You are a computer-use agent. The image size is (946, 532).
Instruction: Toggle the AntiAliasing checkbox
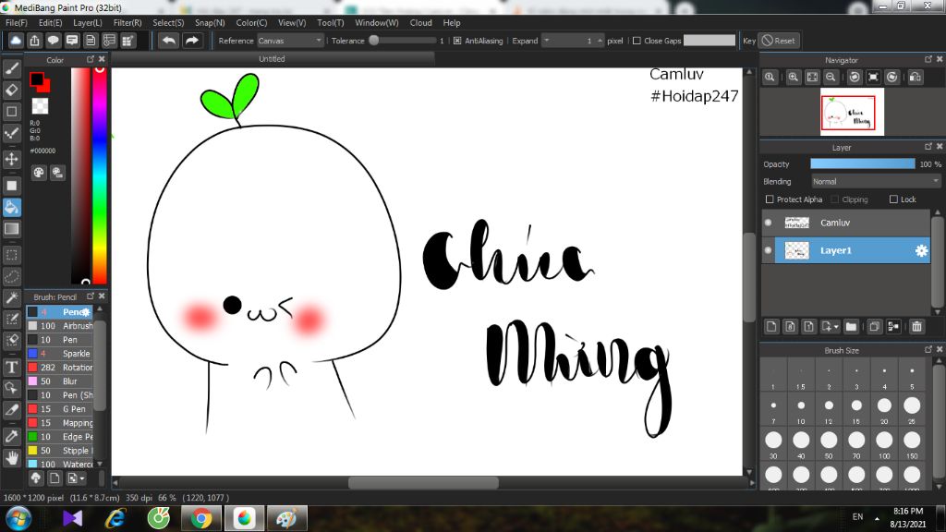pyautogui.click(x=457, y=41)
